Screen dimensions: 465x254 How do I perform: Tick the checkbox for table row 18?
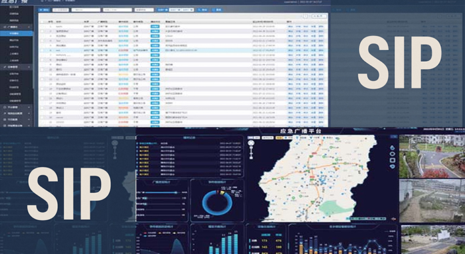click(42, 108)
